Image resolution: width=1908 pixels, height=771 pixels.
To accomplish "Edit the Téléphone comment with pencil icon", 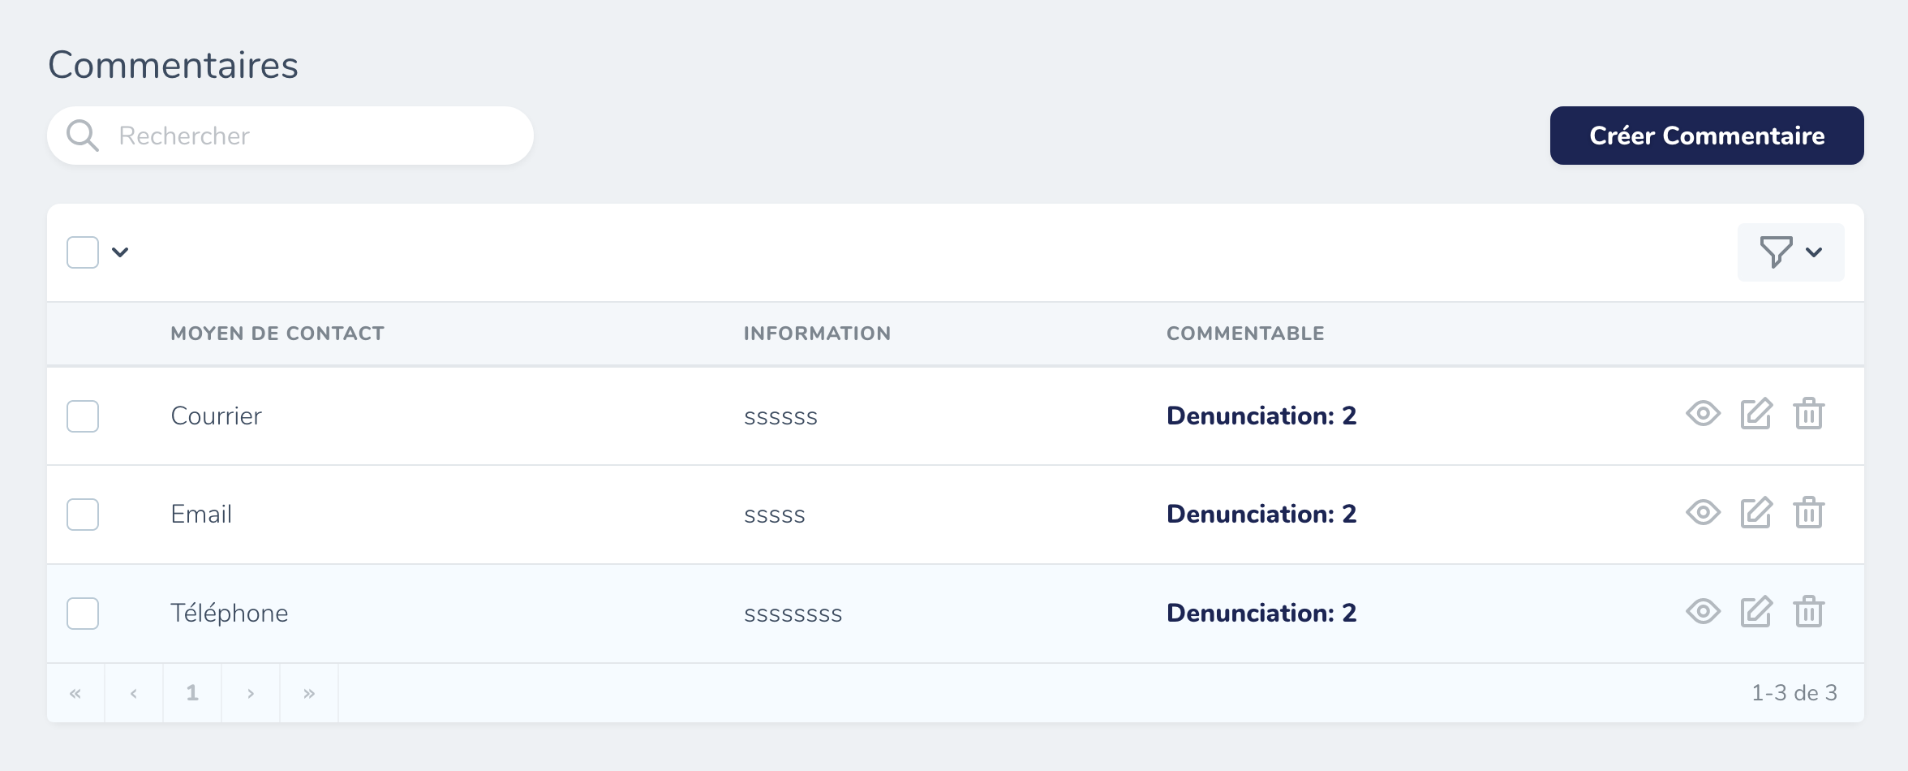I will point(1756,613).
